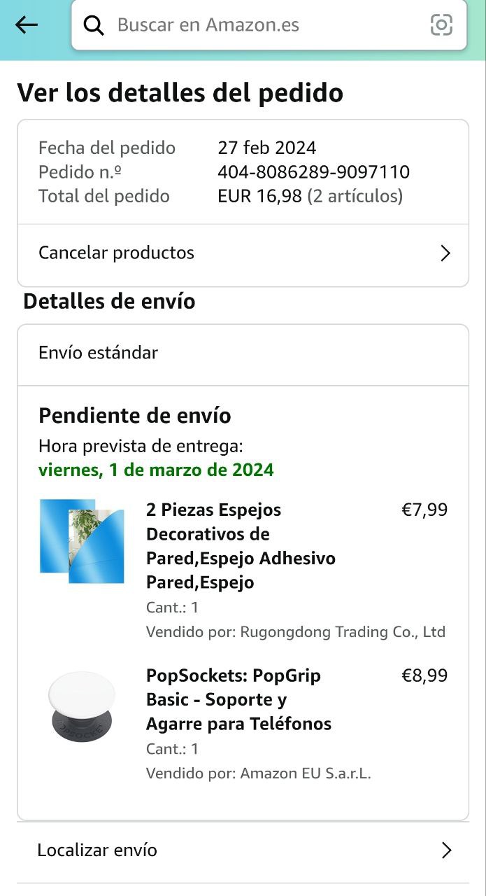Viewport: 486px width, 896px height.
Task: Click the €7,99 mirror price
Action: tap(424, 510)
